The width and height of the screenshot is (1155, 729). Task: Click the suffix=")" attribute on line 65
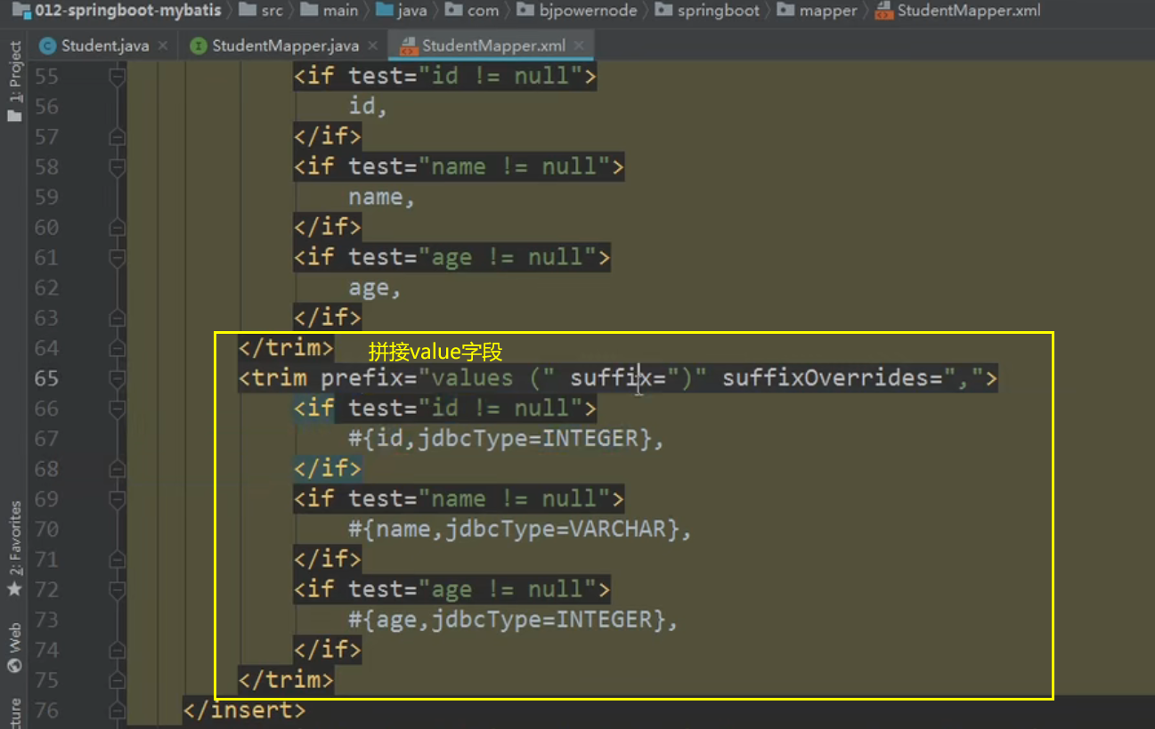(x=639, y=377)
